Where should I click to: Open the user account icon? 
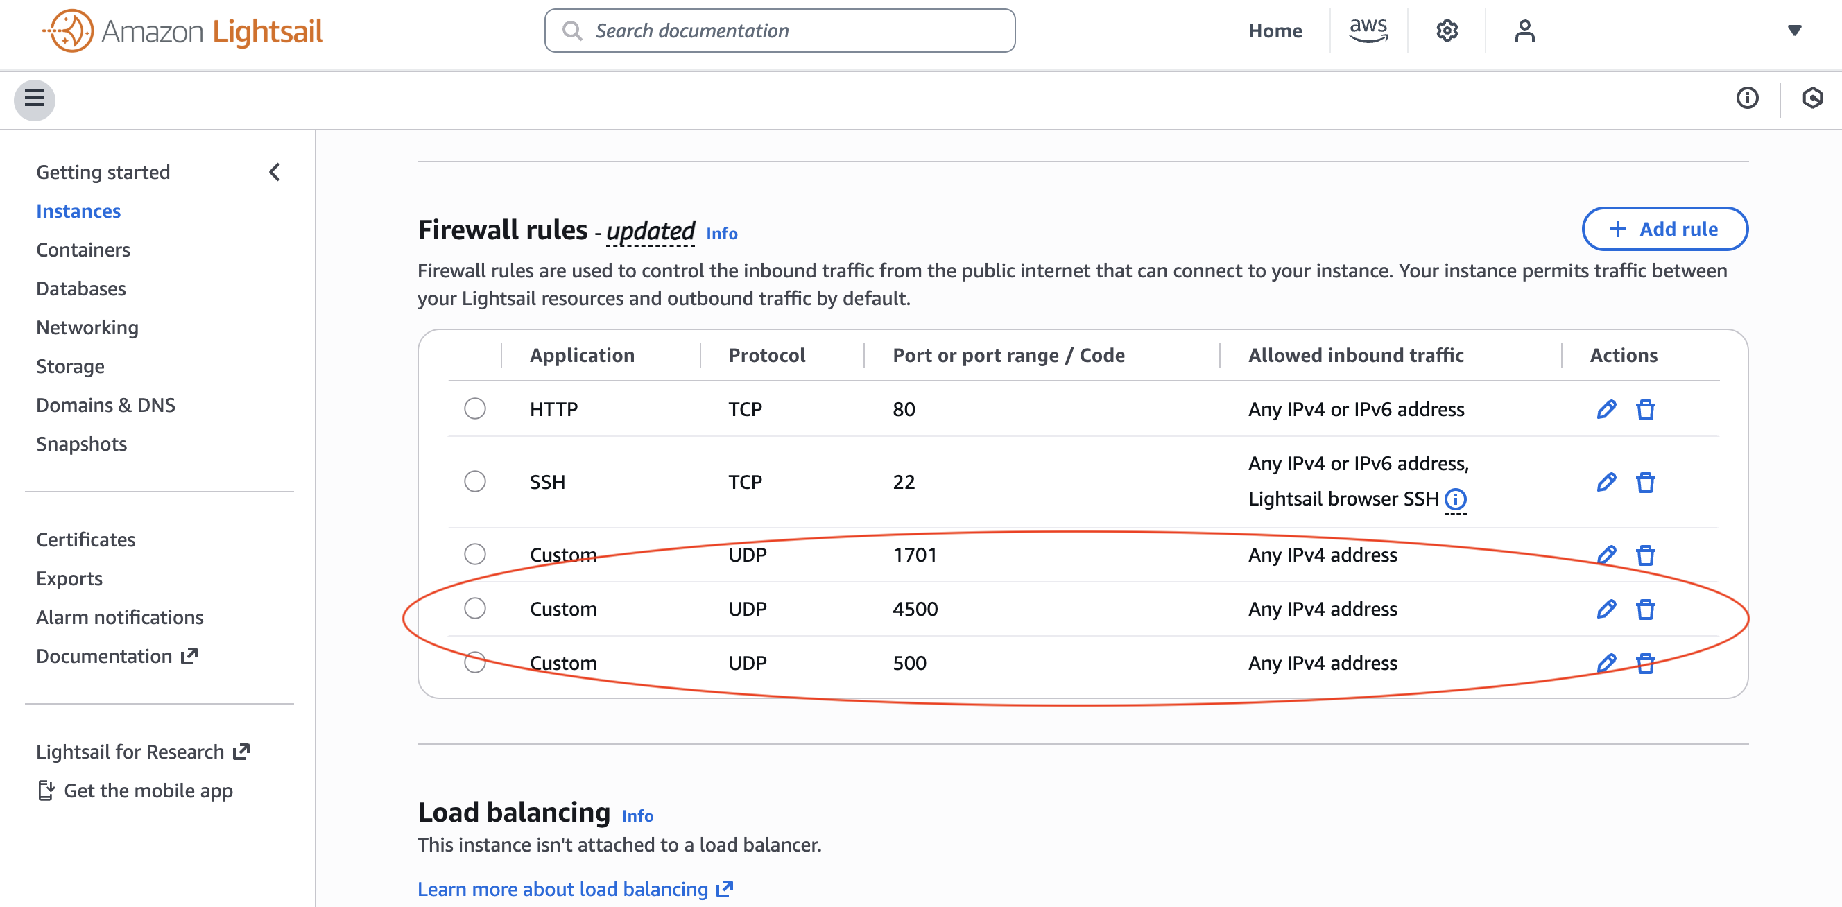tap(1524, 31)
